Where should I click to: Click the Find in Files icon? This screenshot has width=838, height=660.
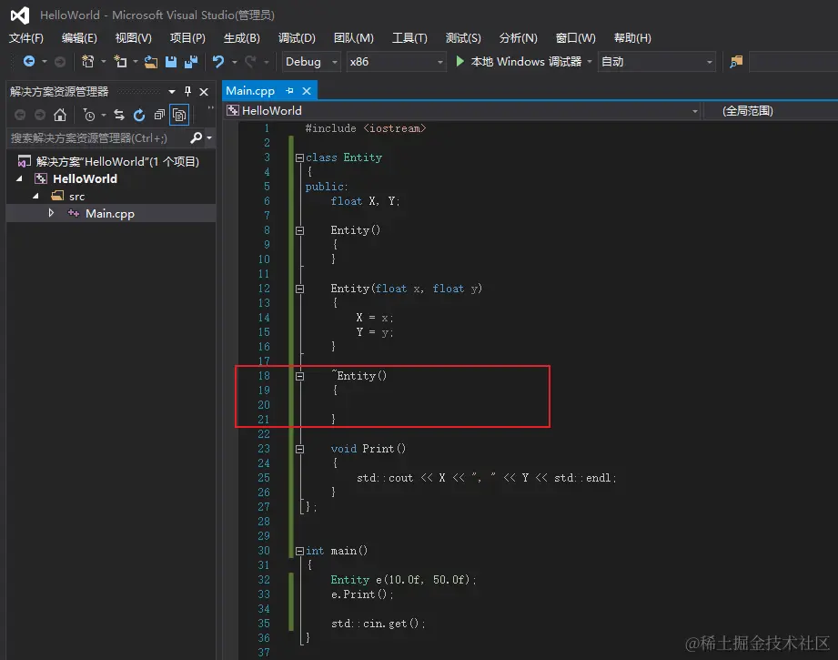point(736,62)
